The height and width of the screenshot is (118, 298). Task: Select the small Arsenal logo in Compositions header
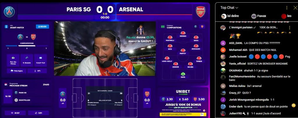[202, 26]
